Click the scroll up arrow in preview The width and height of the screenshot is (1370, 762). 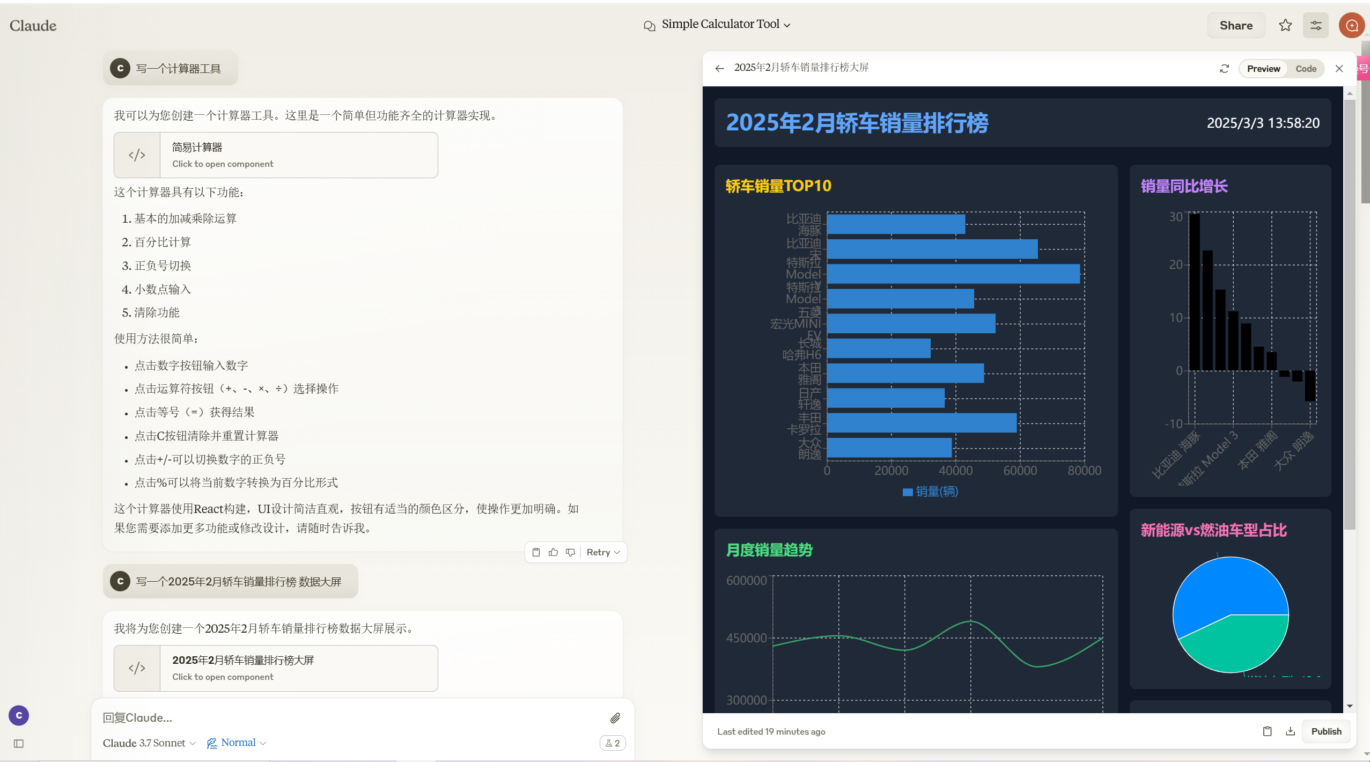click(x=1350, y=93)
